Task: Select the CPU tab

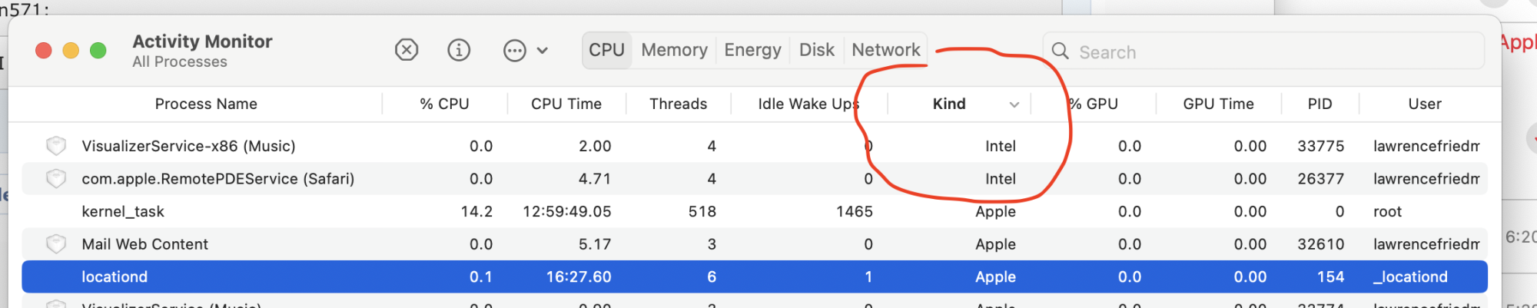Action: click(606, 50)
